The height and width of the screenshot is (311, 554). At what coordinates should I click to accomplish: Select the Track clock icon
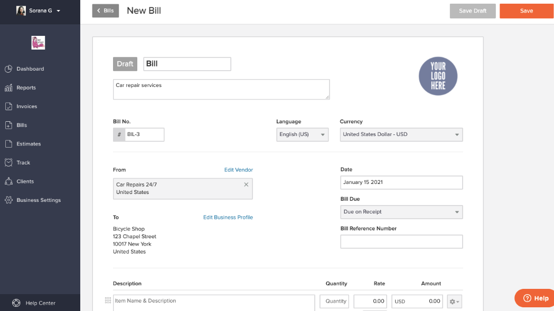point(10,162)
